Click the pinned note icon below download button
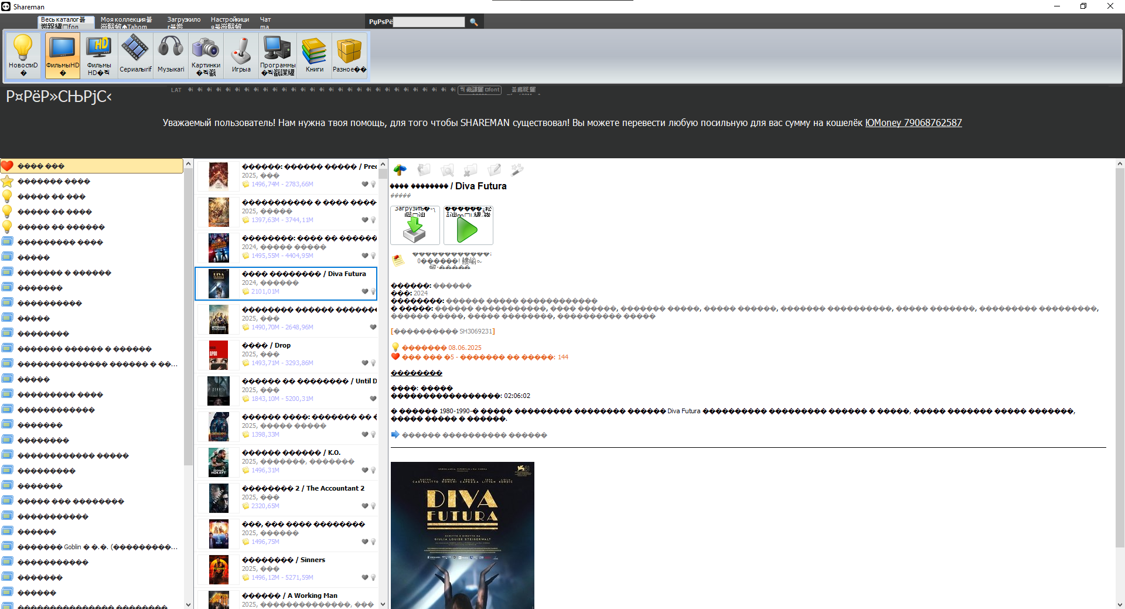Image resolution: width=1125 pixels, height=609 pixels. coord(398,260)
